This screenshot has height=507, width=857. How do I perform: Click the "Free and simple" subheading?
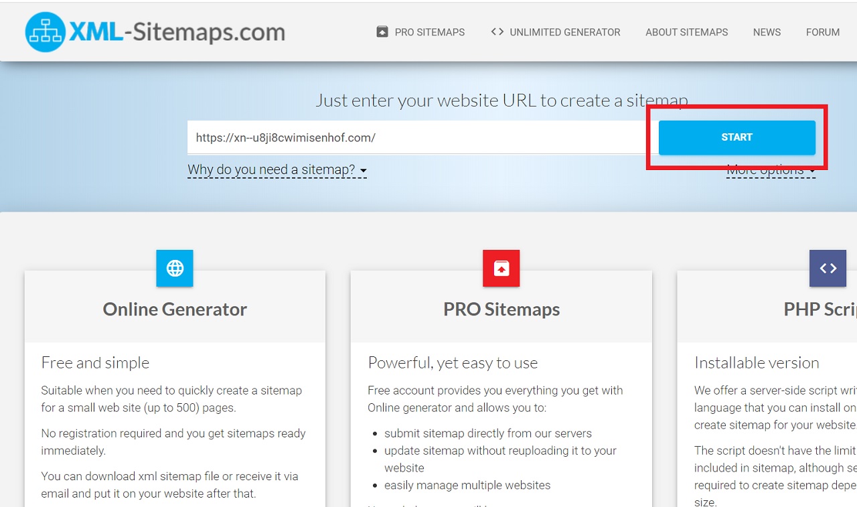click(x=95, y=363)
